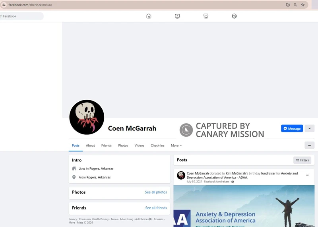Click the zoom magnifier icon in address bar
318x227 pixels.
295,5
